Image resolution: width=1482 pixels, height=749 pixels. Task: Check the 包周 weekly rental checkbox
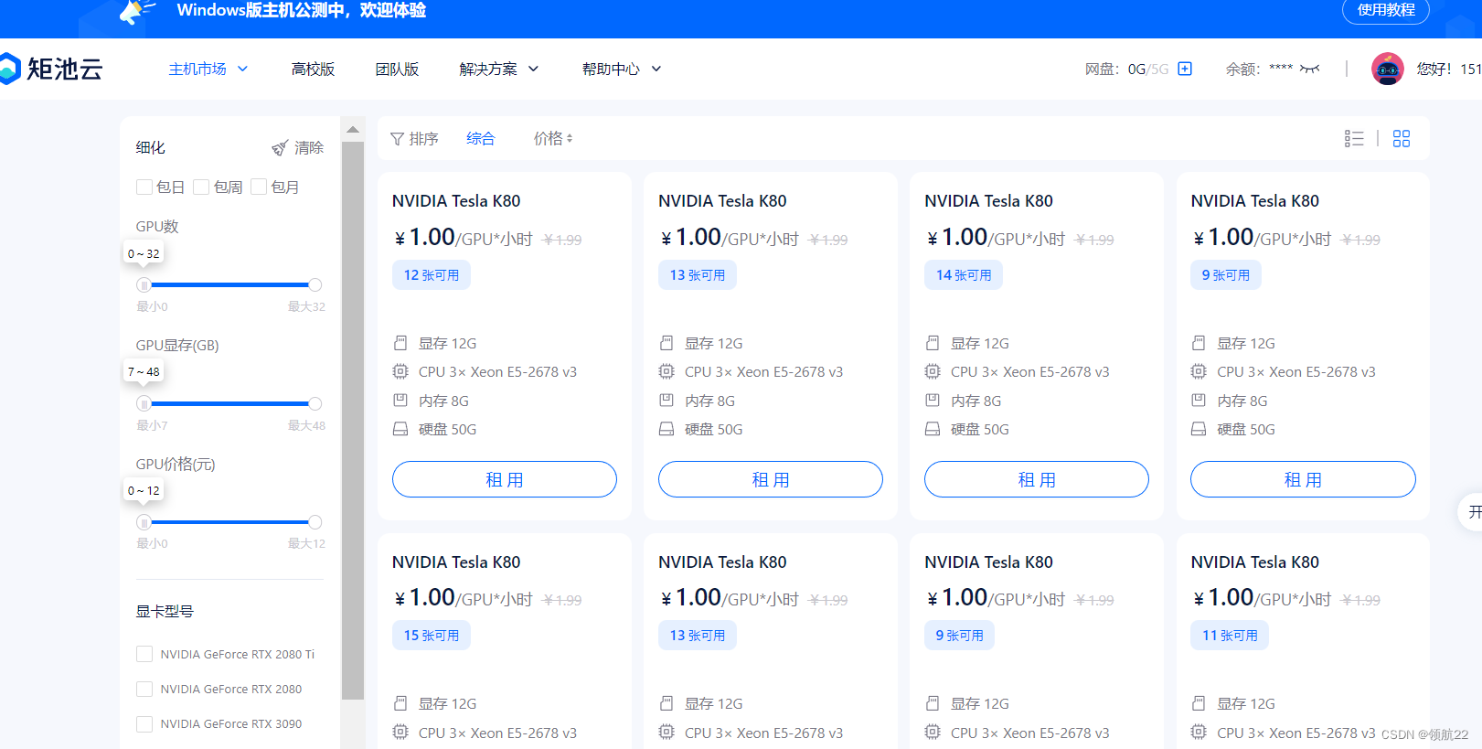click(x=201, y=187)
